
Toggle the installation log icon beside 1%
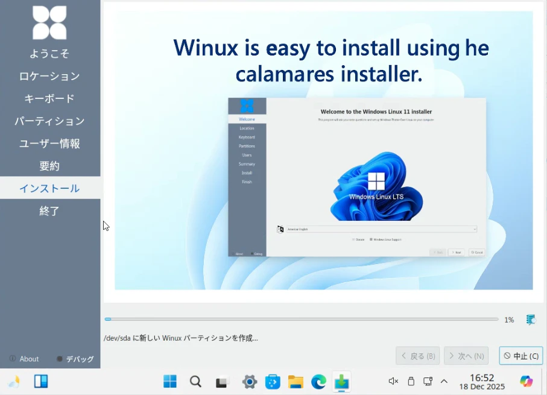click(531, 319)
